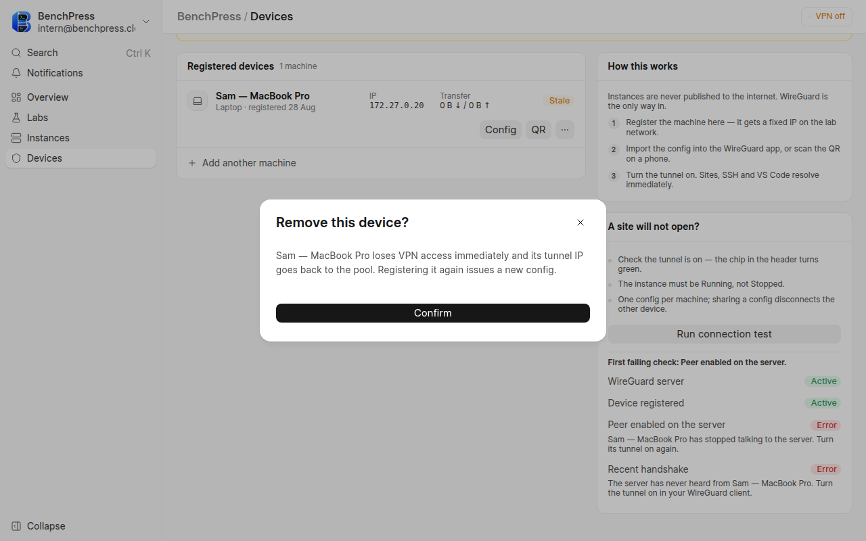866x541 pixels.
Task: Click Add another machine
Action: point(381,163)
